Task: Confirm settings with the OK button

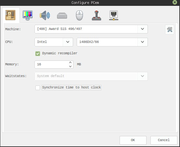Action: point(133,140)
